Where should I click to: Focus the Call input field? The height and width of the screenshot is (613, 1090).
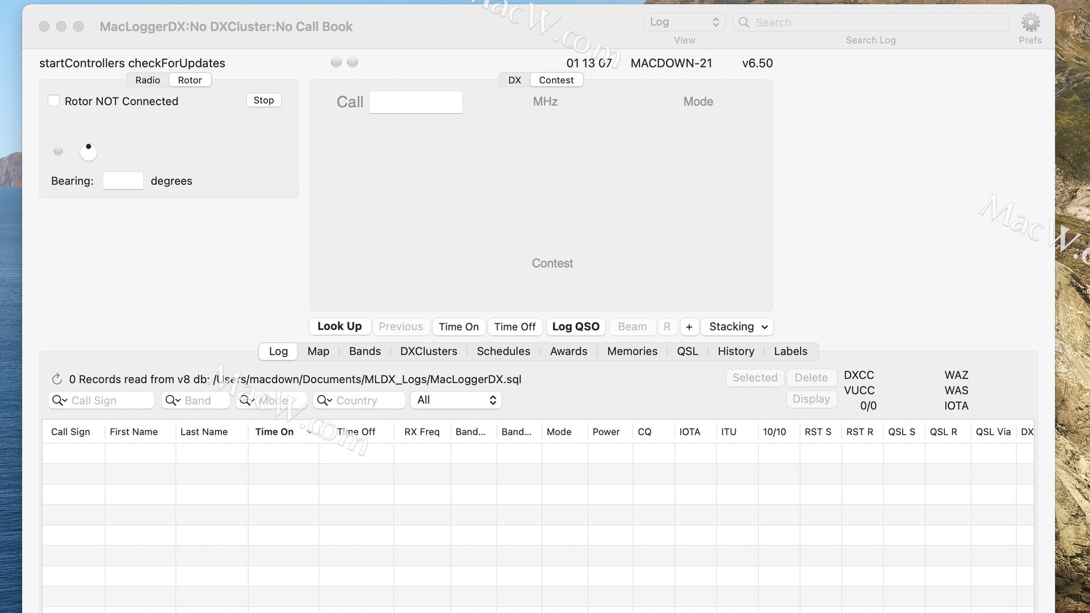pos(416,102)
